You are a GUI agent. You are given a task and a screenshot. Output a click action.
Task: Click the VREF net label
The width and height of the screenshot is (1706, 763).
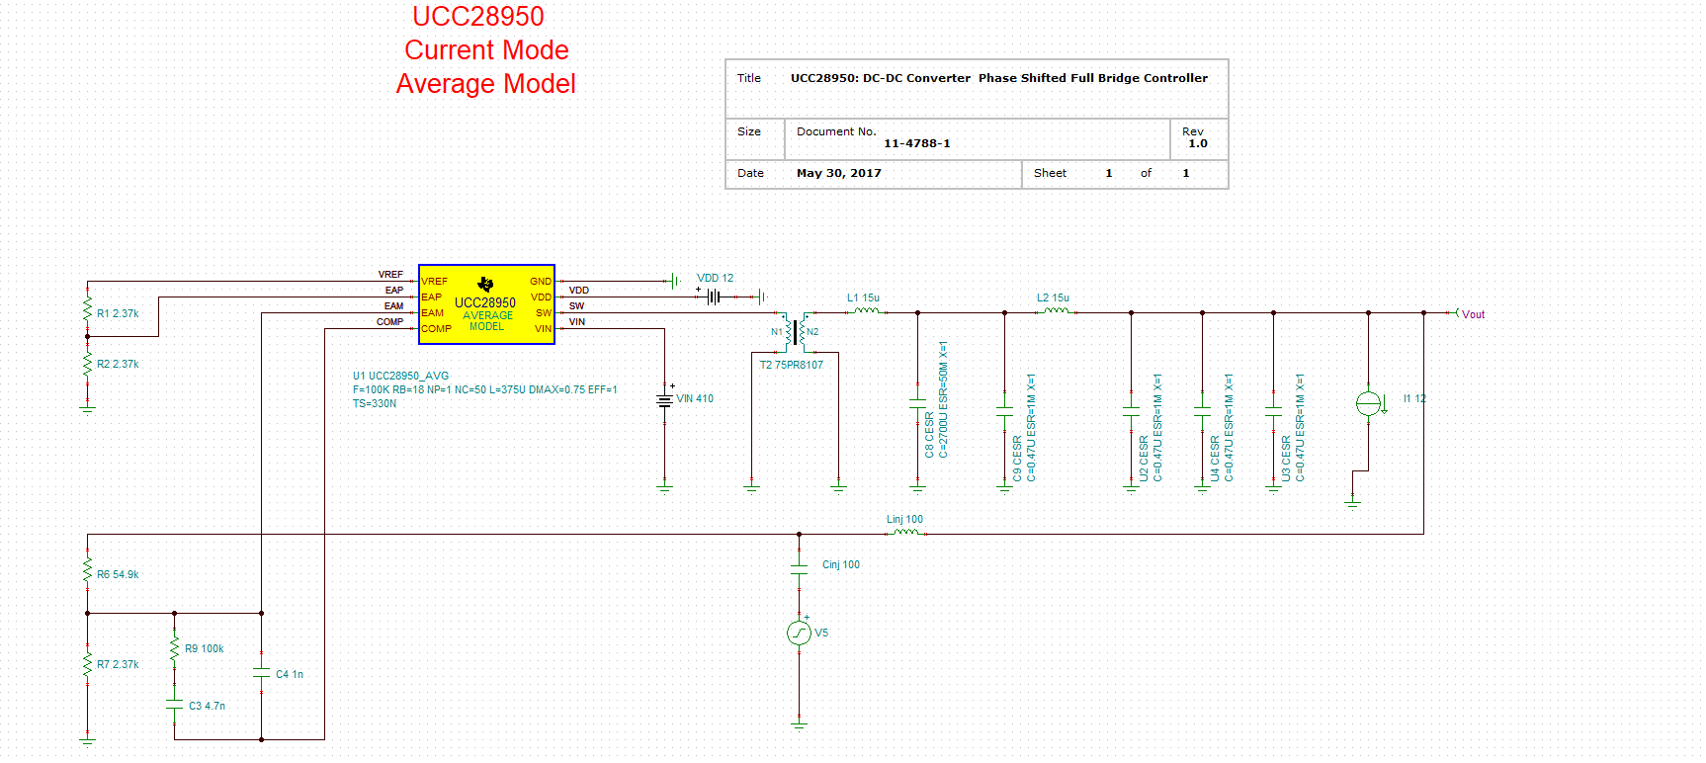(390, 275)
